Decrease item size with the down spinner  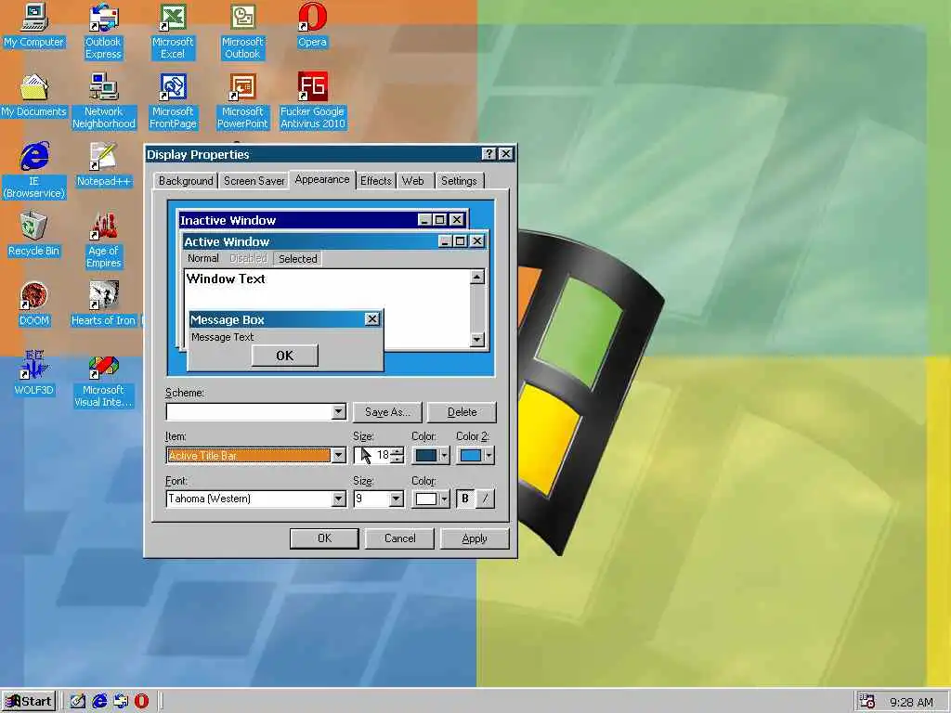coord(397,460)
